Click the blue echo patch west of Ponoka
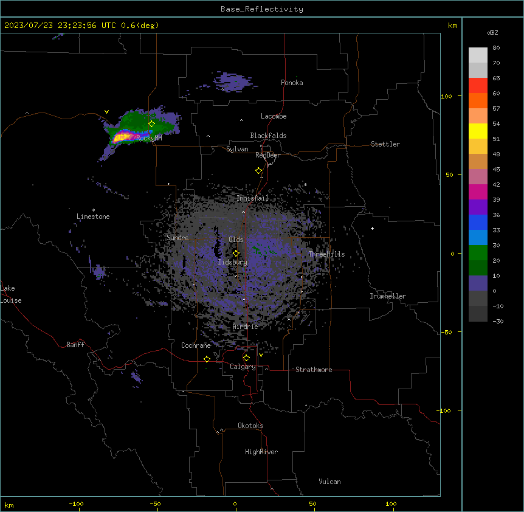The width and height of the screenshot is (524, 512). (x=233, y=82)
